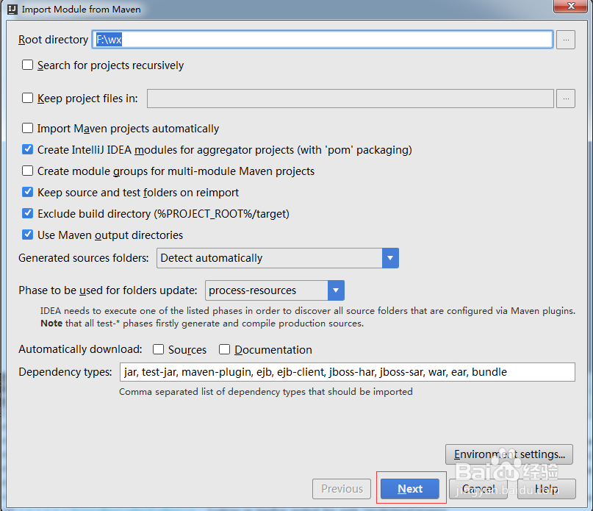This screenshot has height=511, width=593.
Task: Enable automatic download of Documentation
Action: pyautogui.click(x=224, y=349)
